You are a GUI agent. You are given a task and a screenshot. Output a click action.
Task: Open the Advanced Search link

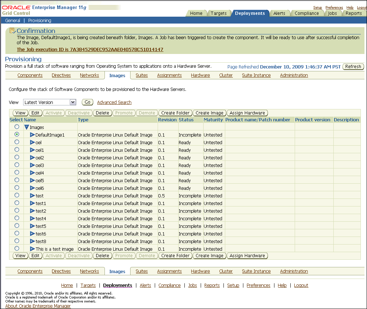(114, 103)
